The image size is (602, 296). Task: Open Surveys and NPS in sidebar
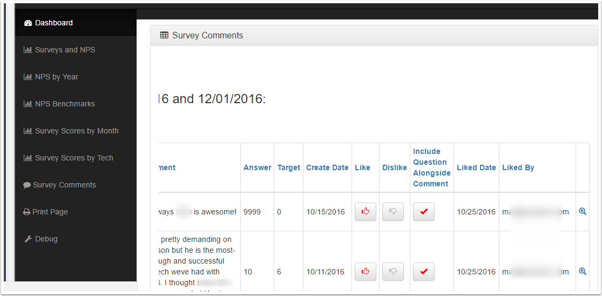pos(59,50)
